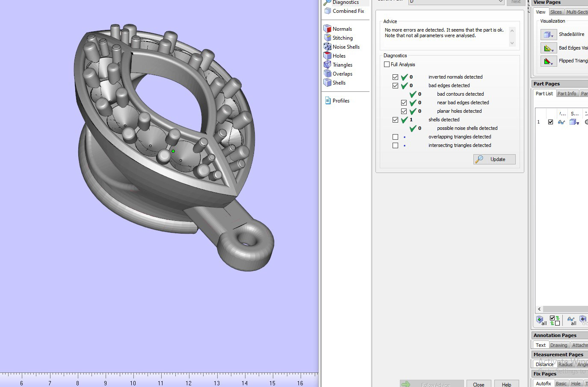Uncheck planar holes detected checkbox
The image size is (588, 387).
[x=404, y=111]
